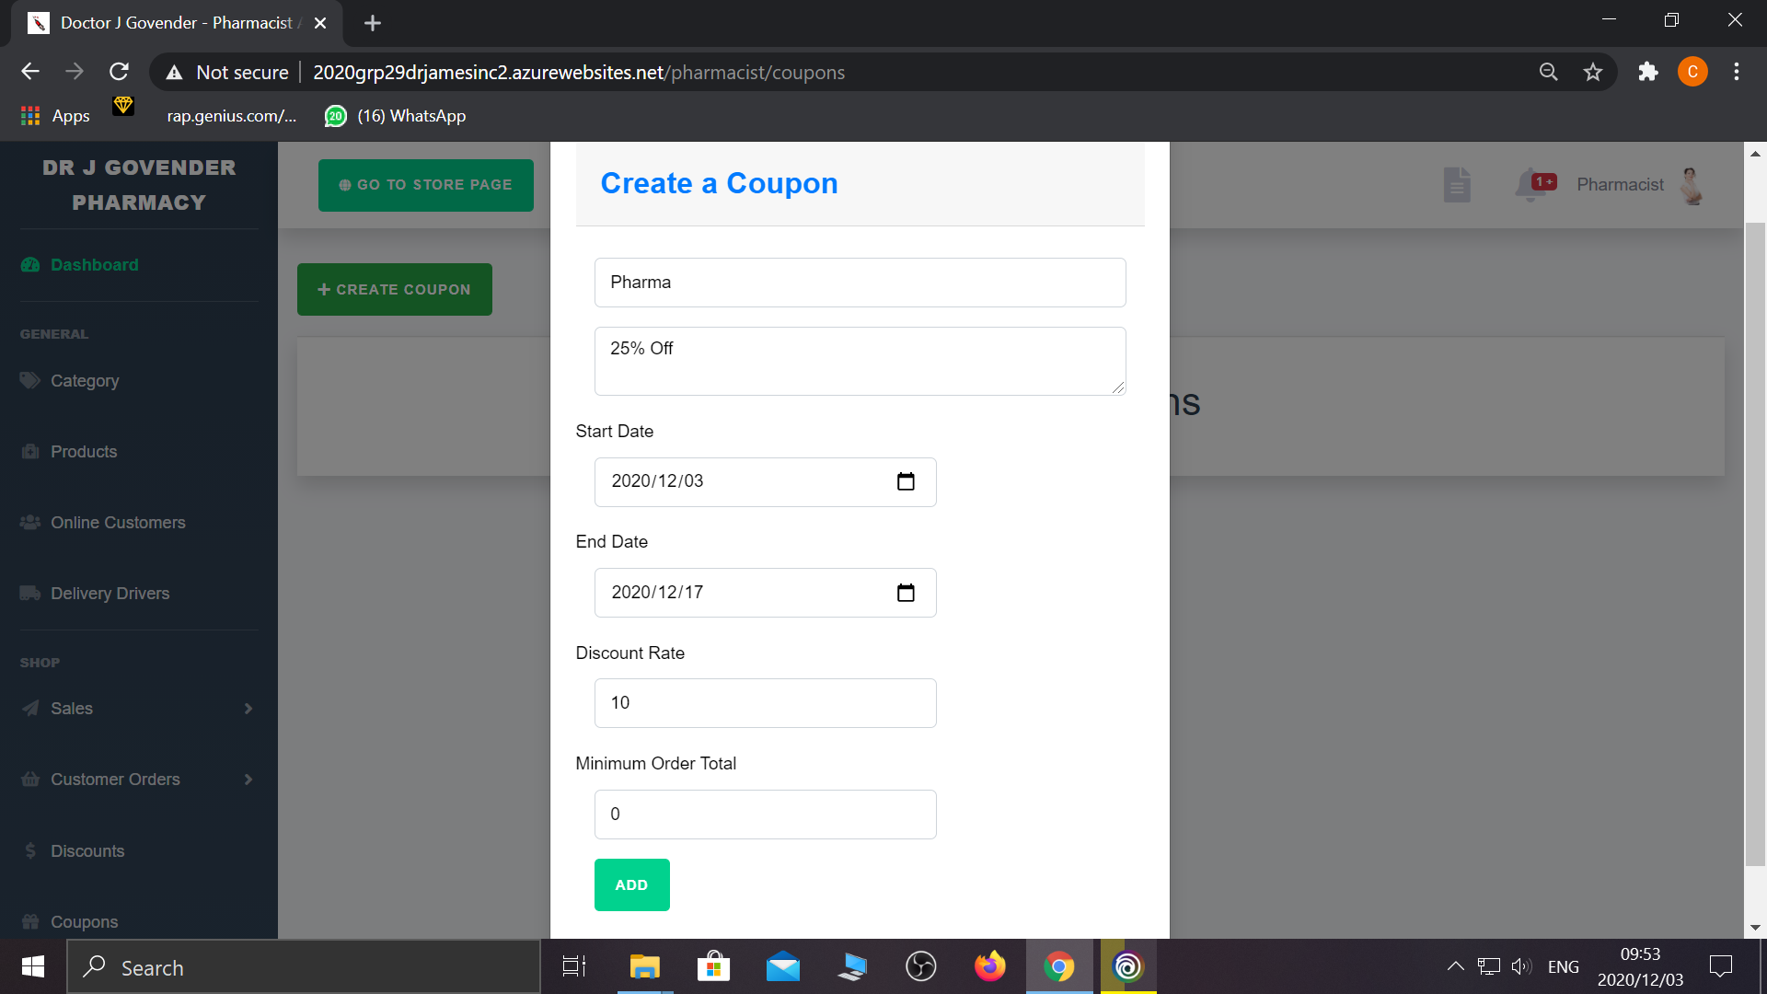Open Chrome extensions puzzle icon

click(x=1647, y=72)
